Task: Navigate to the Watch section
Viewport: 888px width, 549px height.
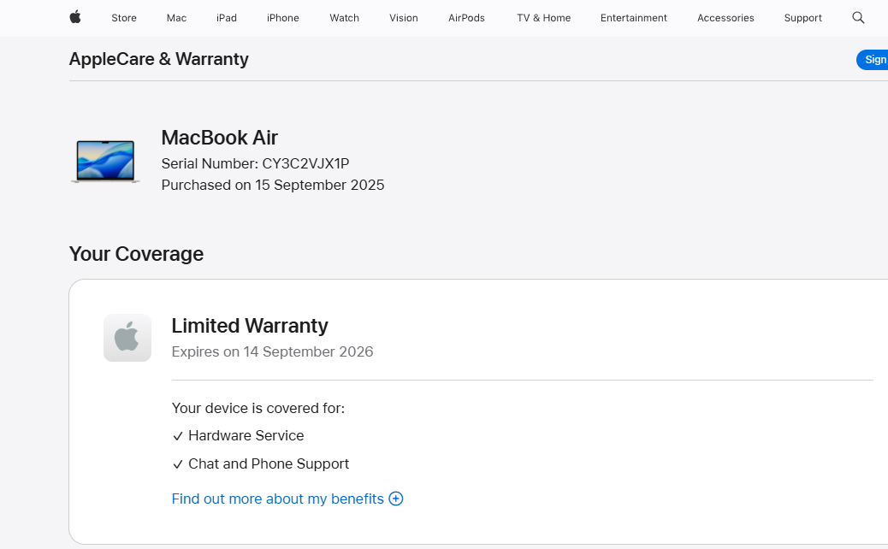Action: pyautogui.click(x=344, y=18)
